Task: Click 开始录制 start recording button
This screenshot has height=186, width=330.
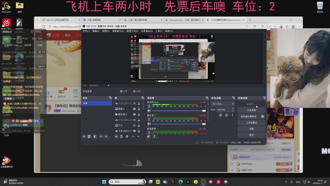Action: [x=251, y=110]
